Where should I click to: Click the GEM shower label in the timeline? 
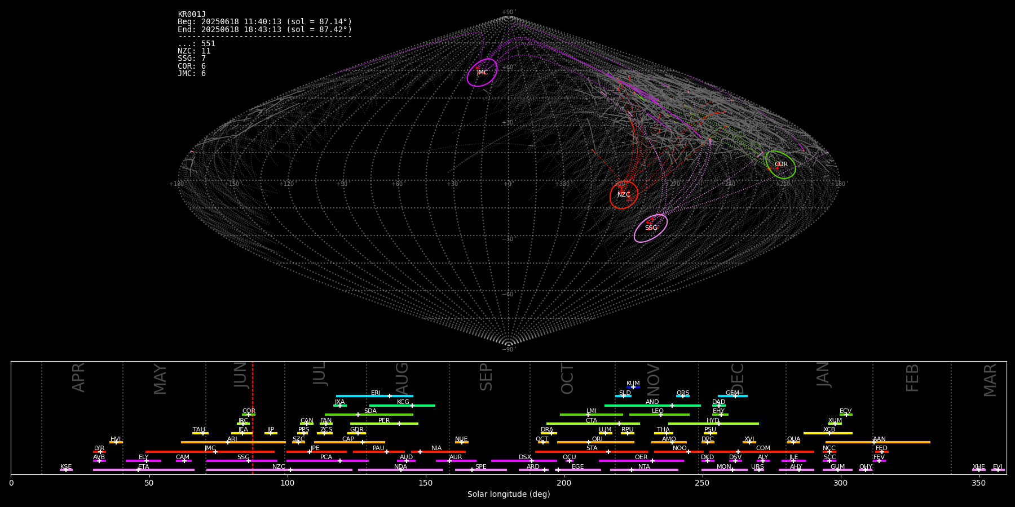(x=732, y=393)
